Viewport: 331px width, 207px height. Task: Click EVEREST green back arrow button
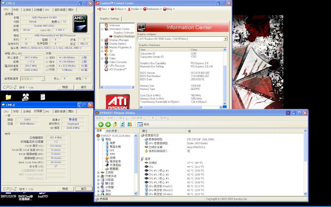pos(101,124)
